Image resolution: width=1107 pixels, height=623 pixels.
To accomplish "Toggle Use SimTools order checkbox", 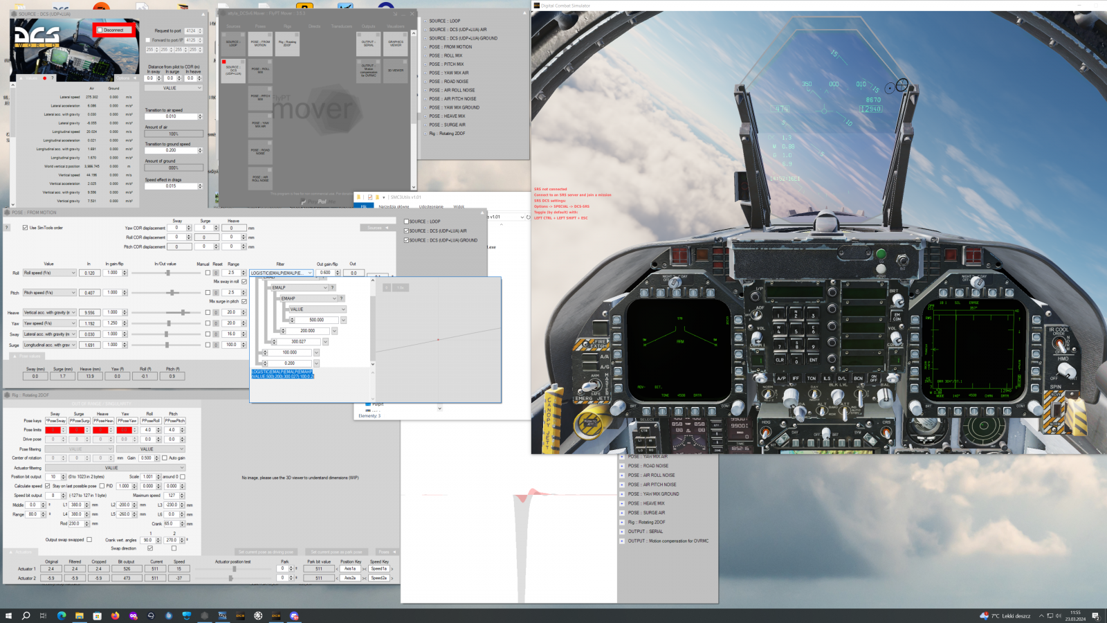I will pos(25,228).
